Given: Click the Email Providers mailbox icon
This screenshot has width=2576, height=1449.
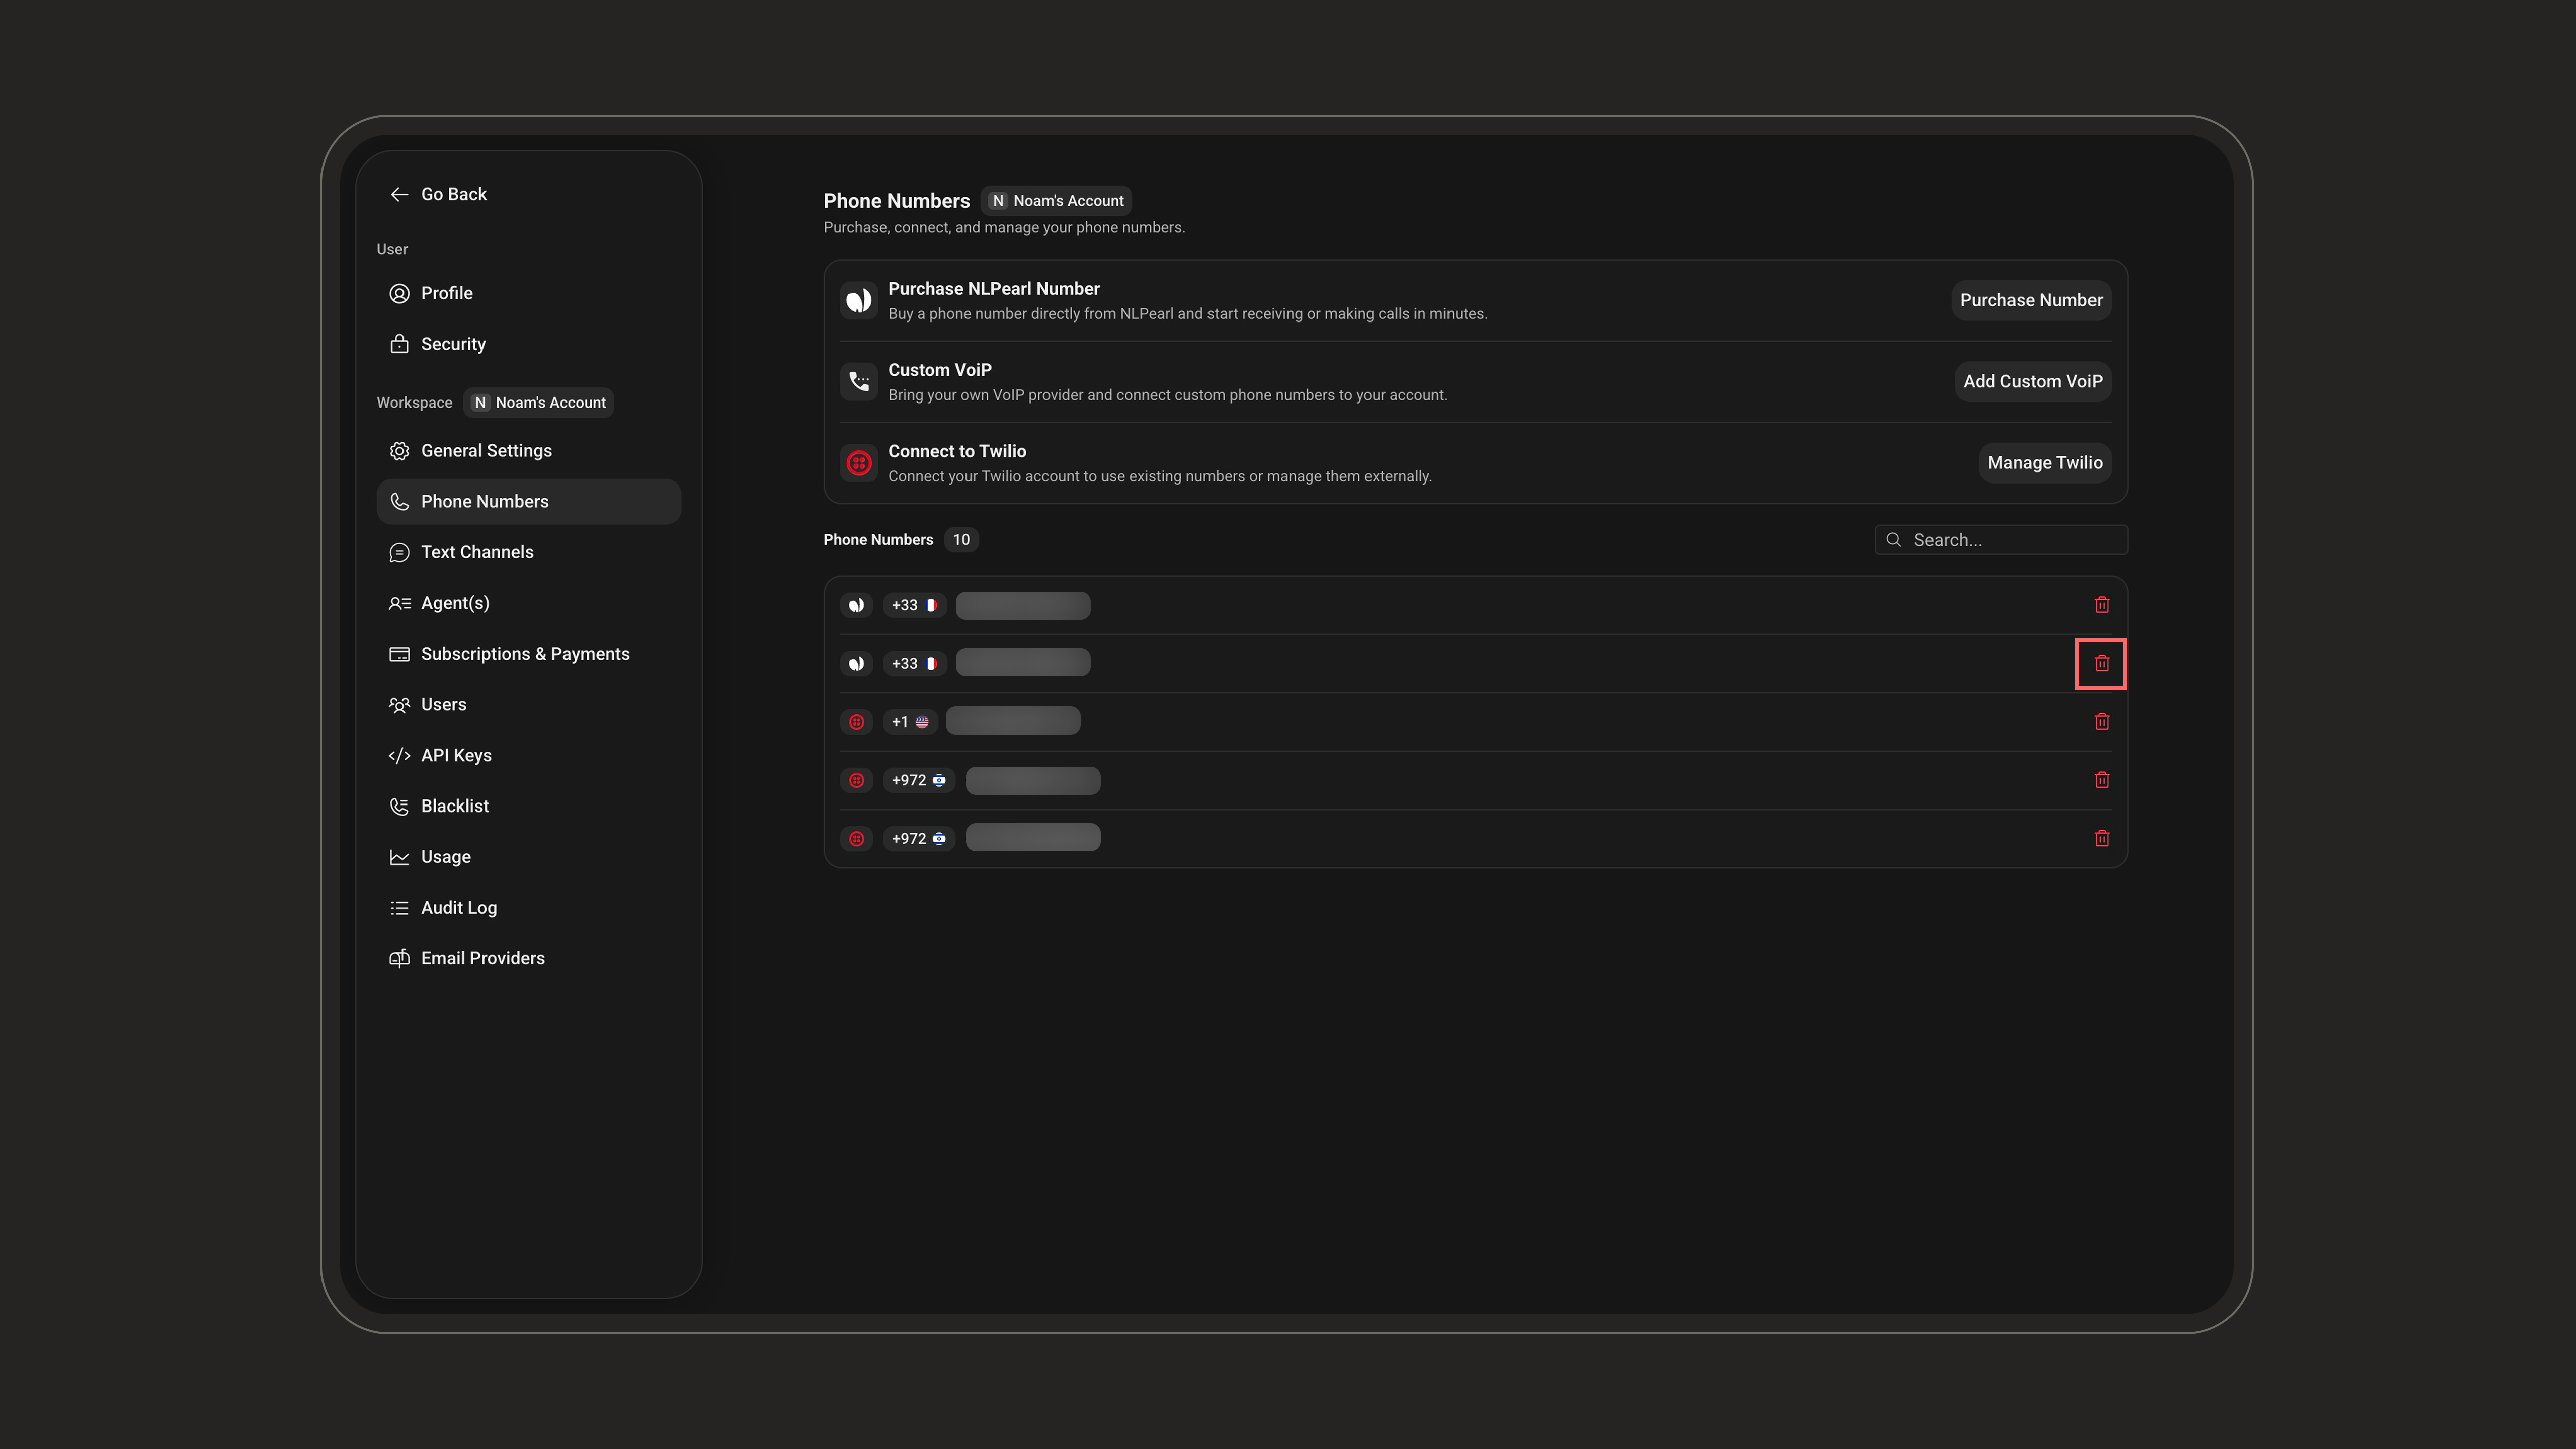Looking at the screenshot, I should (x=399, y=958).
